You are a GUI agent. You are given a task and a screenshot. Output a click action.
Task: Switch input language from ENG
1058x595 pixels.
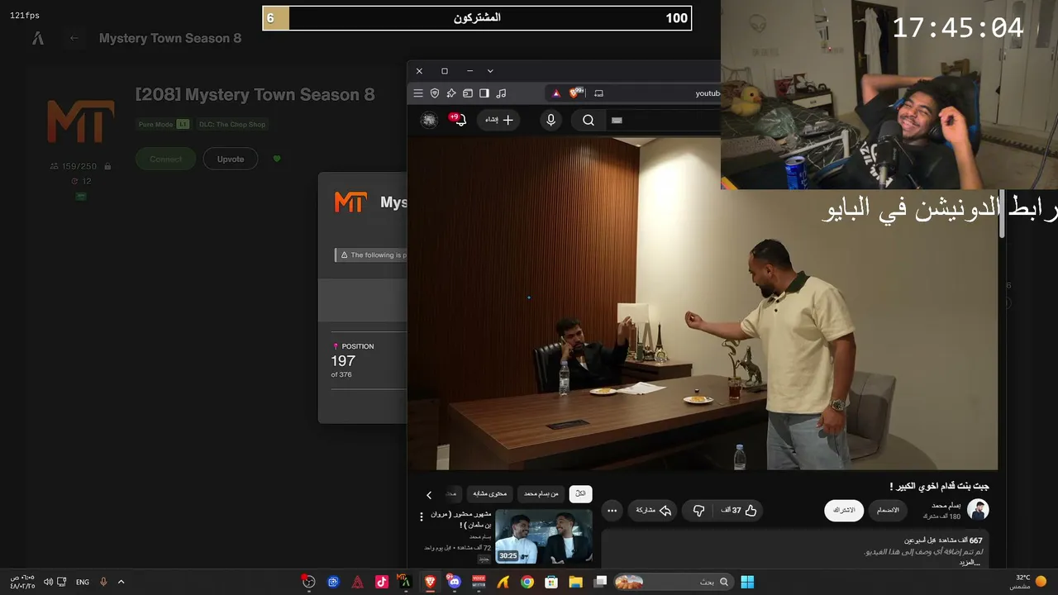pos(83,582)
